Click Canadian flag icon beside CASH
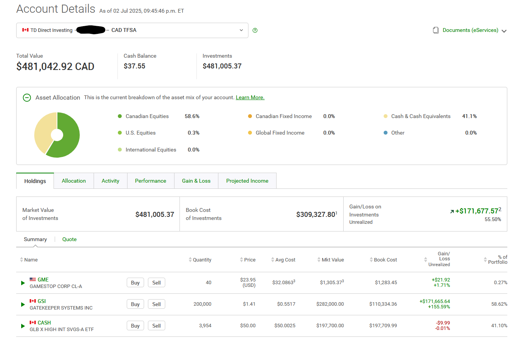510x343 pixels. point(33,323)
